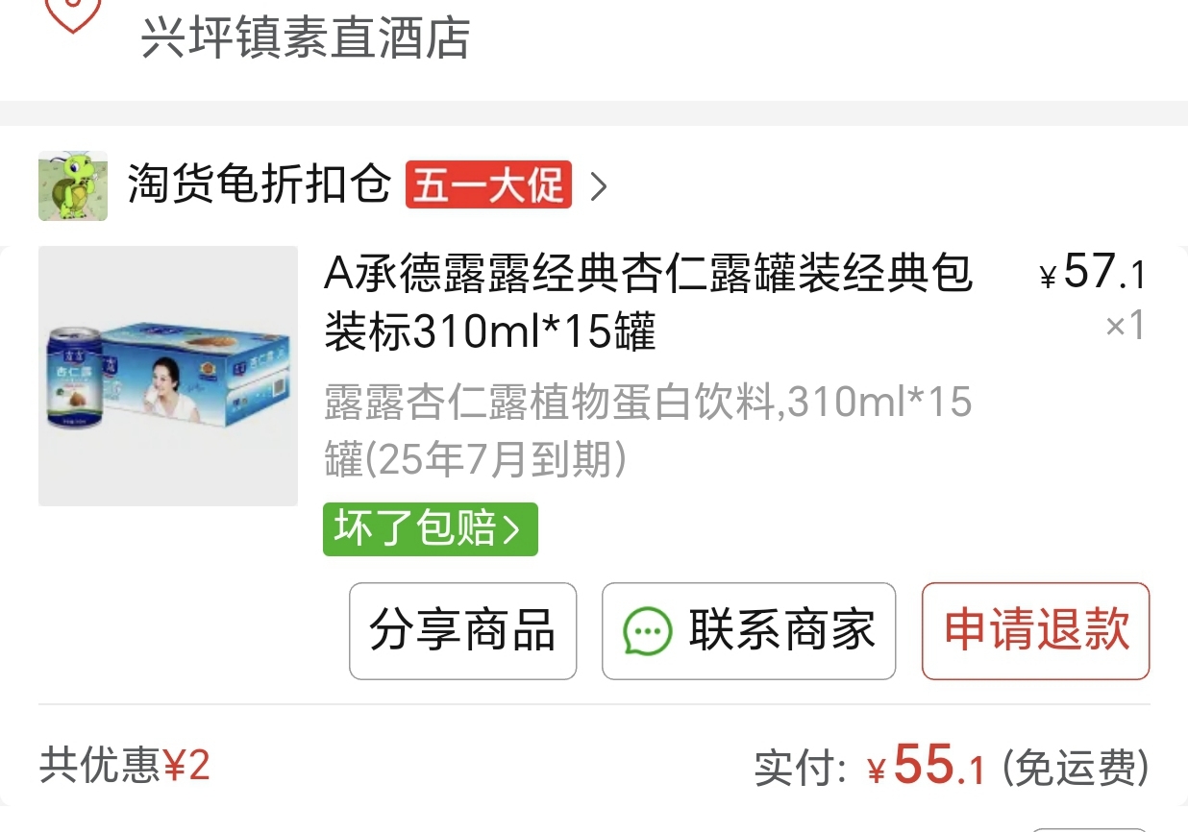Tap the ×1 quantity indicator
The height and width of the screenshot is (832, 1188).
[1126, 326]
